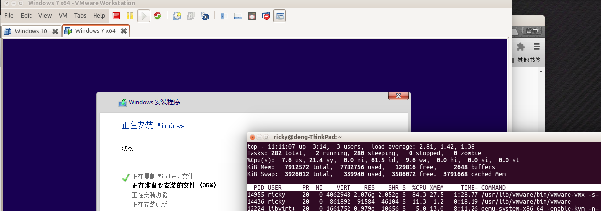This screenshot has height=211, width=601.
Task: Open the browser hamburger menu icon
Action: click(537, 47)
